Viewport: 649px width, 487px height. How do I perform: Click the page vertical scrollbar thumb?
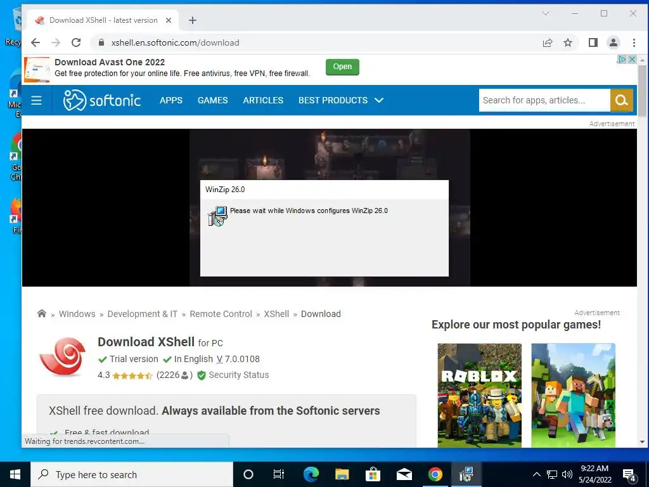pos(642,91)
